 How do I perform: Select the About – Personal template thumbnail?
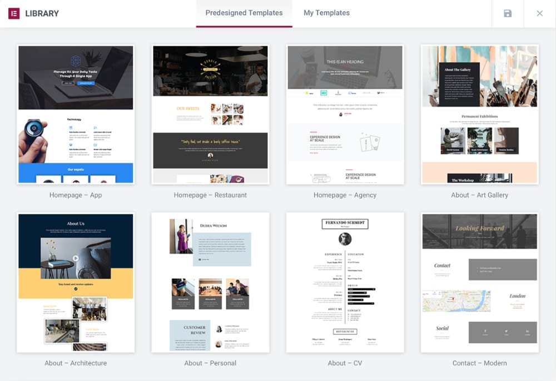(210, 283)
